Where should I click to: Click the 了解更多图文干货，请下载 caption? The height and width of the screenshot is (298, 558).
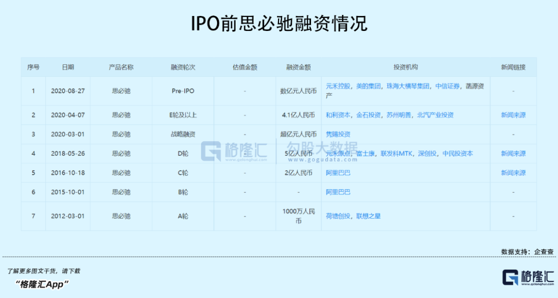pyautogui.click(x=43, y=271)
